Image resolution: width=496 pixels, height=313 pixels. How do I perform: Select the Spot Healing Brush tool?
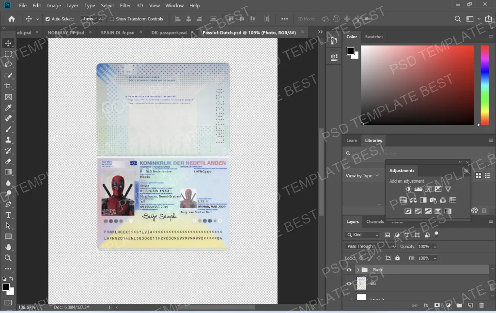click(8, 118)
